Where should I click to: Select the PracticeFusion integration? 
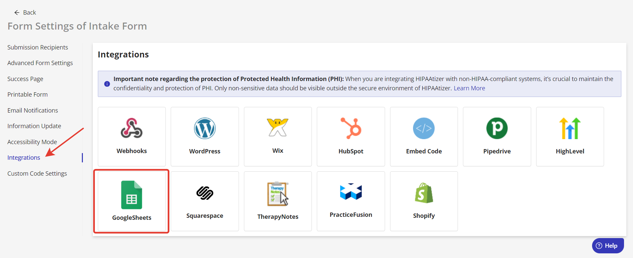351,201
